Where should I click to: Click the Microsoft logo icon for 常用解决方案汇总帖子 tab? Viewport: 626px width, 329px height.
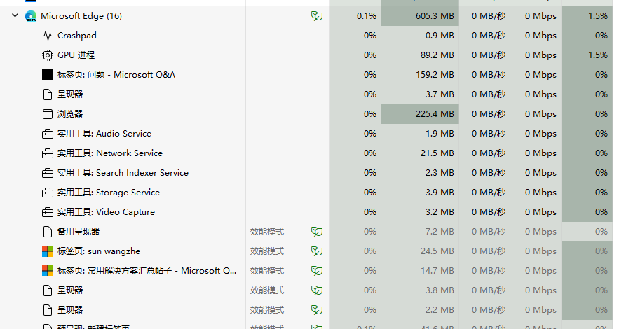pyautogui.click(x=48, y=271)
